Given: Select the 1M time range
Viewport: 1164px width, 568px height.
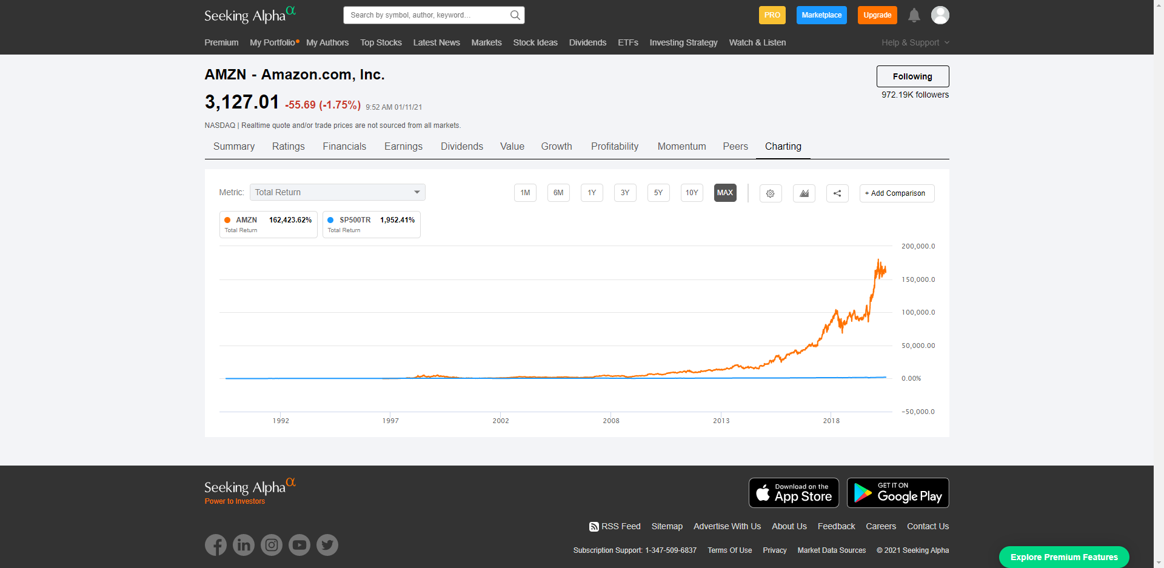Looking at the screenshot, I should point(525,193).
